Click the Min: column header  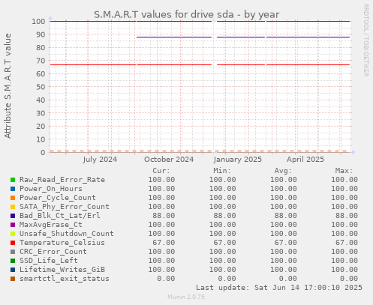(x=222, y=171)
